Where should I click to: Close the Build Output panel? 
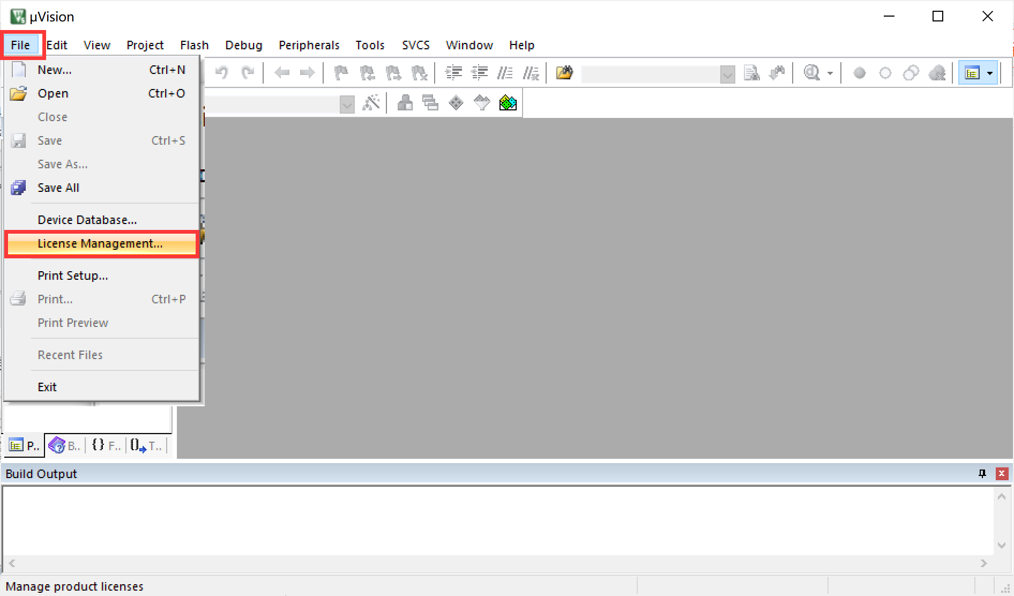(x=1001, y=474)
